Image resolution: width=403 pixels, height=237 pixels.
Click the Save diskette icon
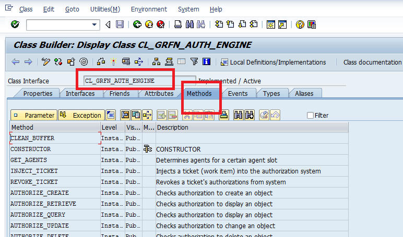click(x=120, y=24)
